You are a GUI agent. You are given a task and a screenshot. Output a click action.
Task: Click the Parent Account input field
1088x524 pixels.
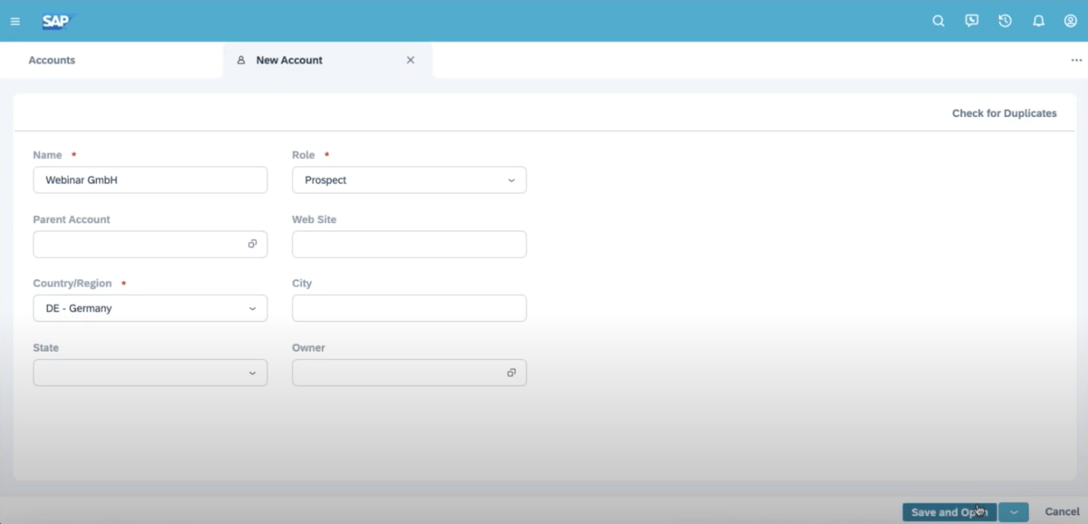(151, 245)
